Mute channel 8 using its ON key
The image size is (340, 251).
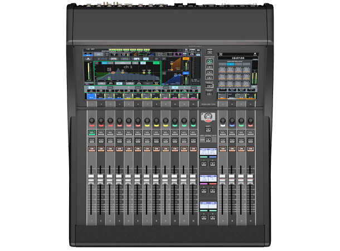(x=156, y=149)
